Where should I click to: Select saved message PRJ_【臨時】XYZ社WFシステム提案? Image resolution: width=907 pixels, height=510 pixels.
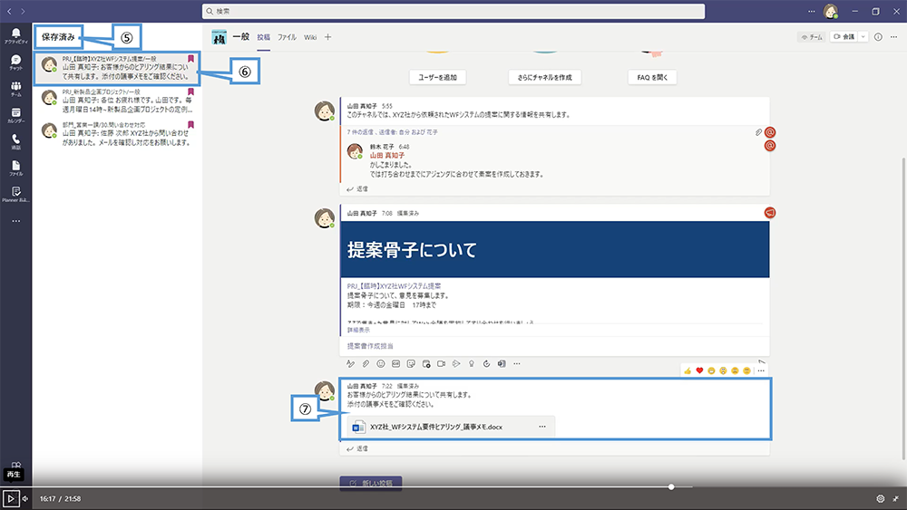(x=116, y=68)
